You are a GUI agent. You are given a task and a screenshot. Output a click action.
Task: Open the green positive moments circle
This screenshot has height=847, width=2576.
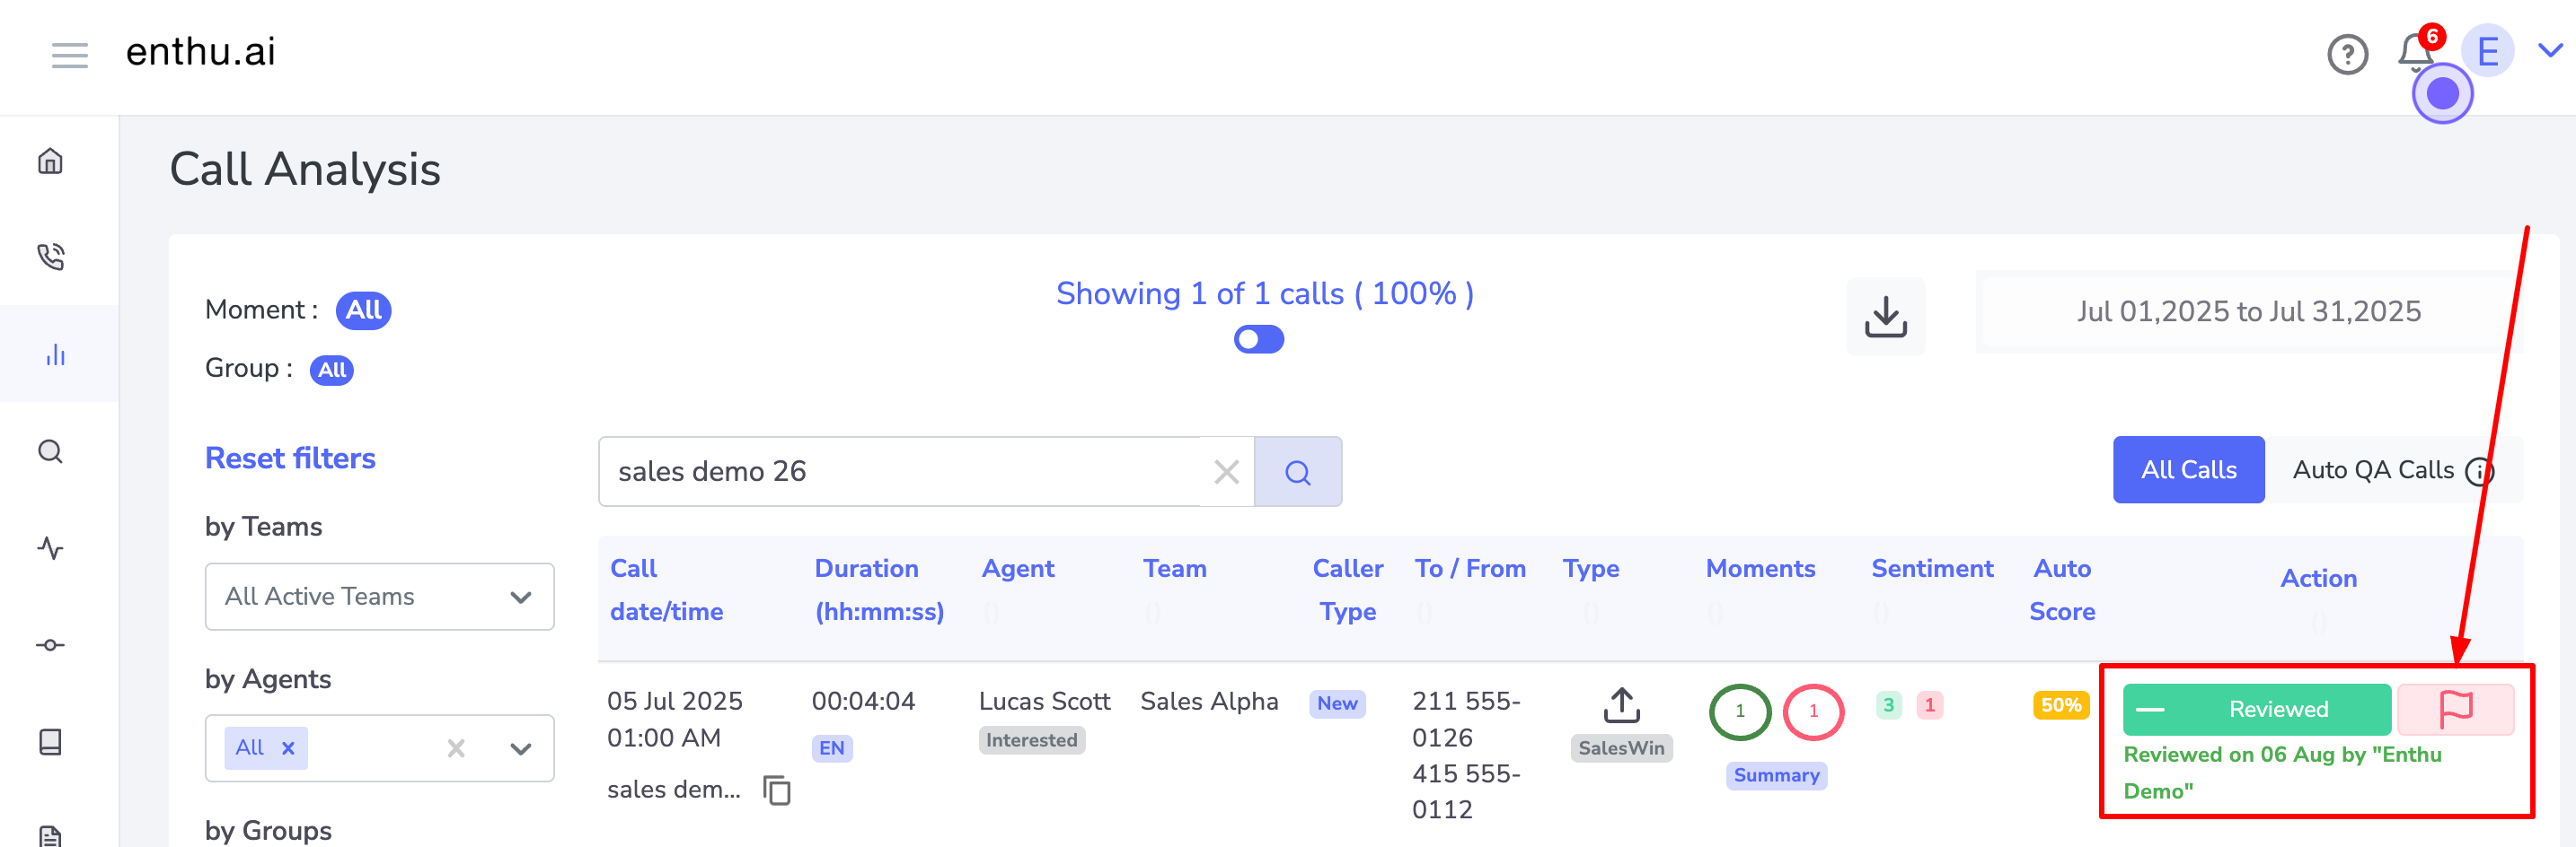click(x=1739, y=712)
